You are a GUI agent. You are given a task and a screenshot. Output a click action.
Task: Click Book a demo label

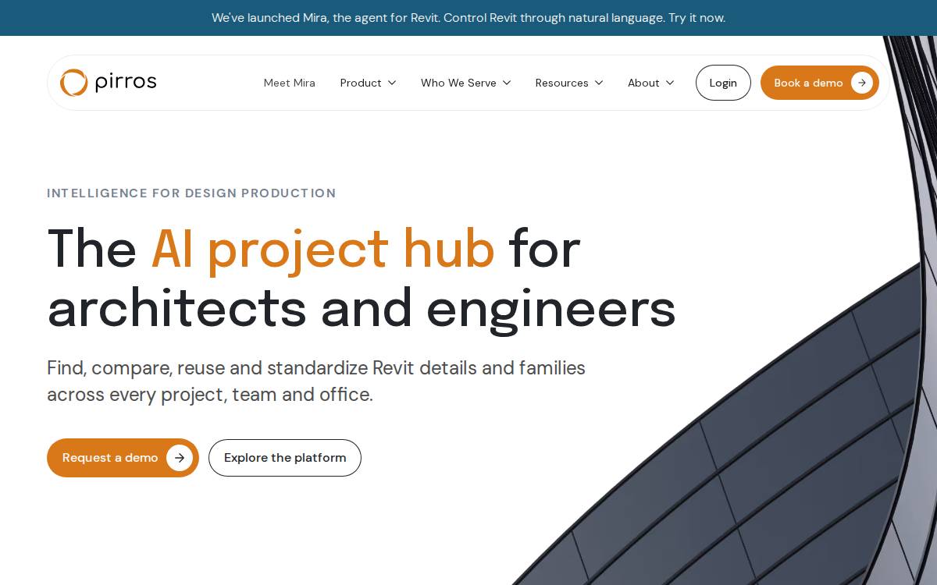click(x=808, y=83)
